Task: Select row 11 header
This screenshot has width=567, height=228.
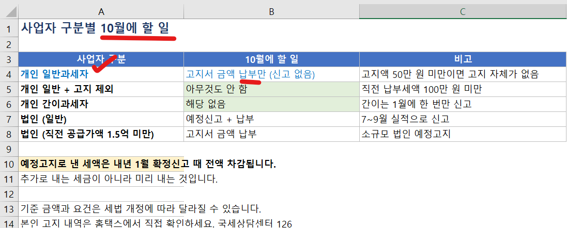Action: [9, 179]
